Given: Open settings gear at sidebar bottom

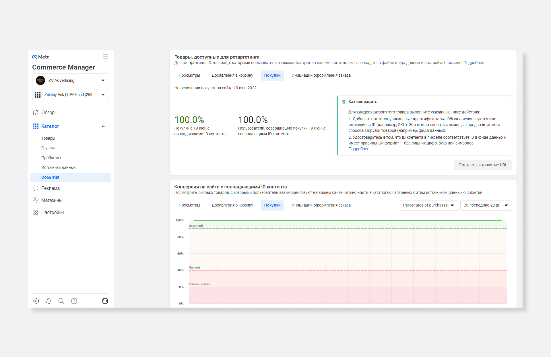Looking at the screenshot, I should [x=36, y=301].
